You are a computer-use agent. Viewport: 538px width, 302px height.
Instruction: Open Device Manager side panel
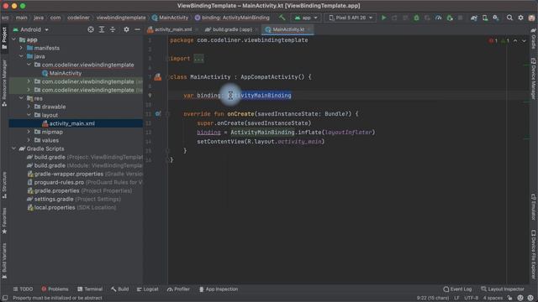[x=534, y=78]
